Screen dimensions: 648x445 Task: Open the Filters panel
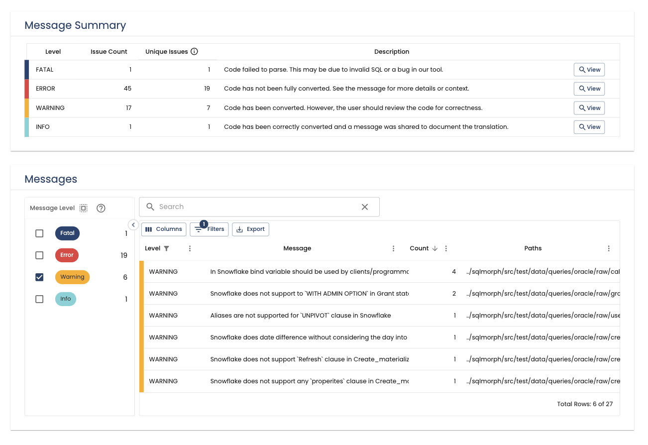click(210, 229)
